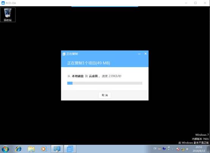
Task: Launch Internet Explorer from the taskbar
Action: [x=18, y=149]
